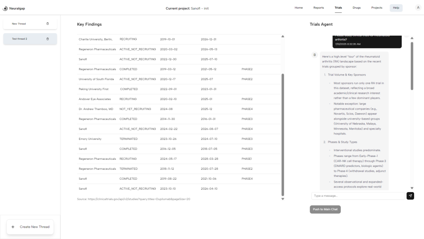Click Emory University sponsor cell
424x239 pixels.
90,139
